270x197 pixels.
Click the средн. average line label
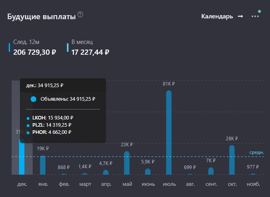256,152
